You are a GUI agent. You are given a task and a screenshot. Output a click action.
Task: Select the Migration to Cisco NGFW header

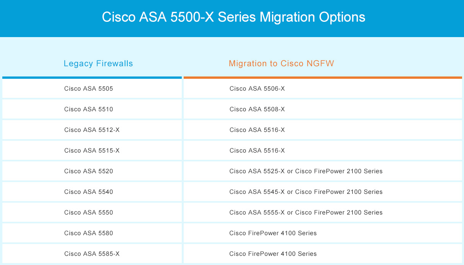pos(281,63)
